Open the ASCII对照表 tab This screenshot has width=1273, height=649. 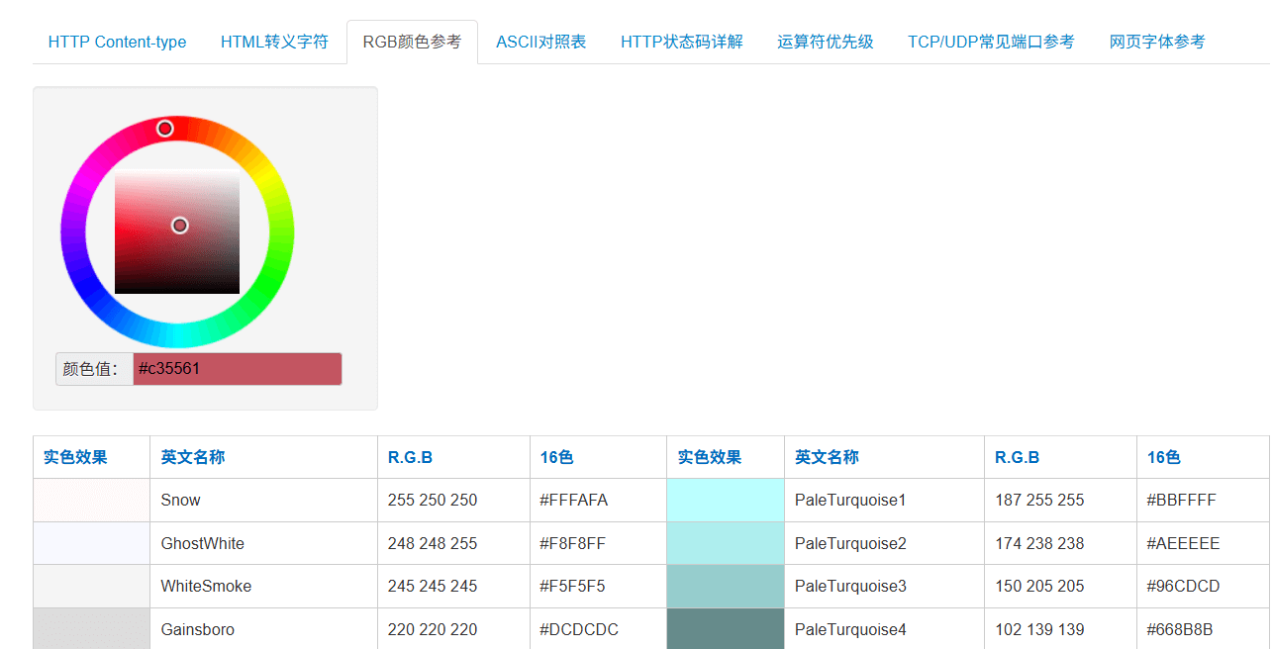(540, 42)
